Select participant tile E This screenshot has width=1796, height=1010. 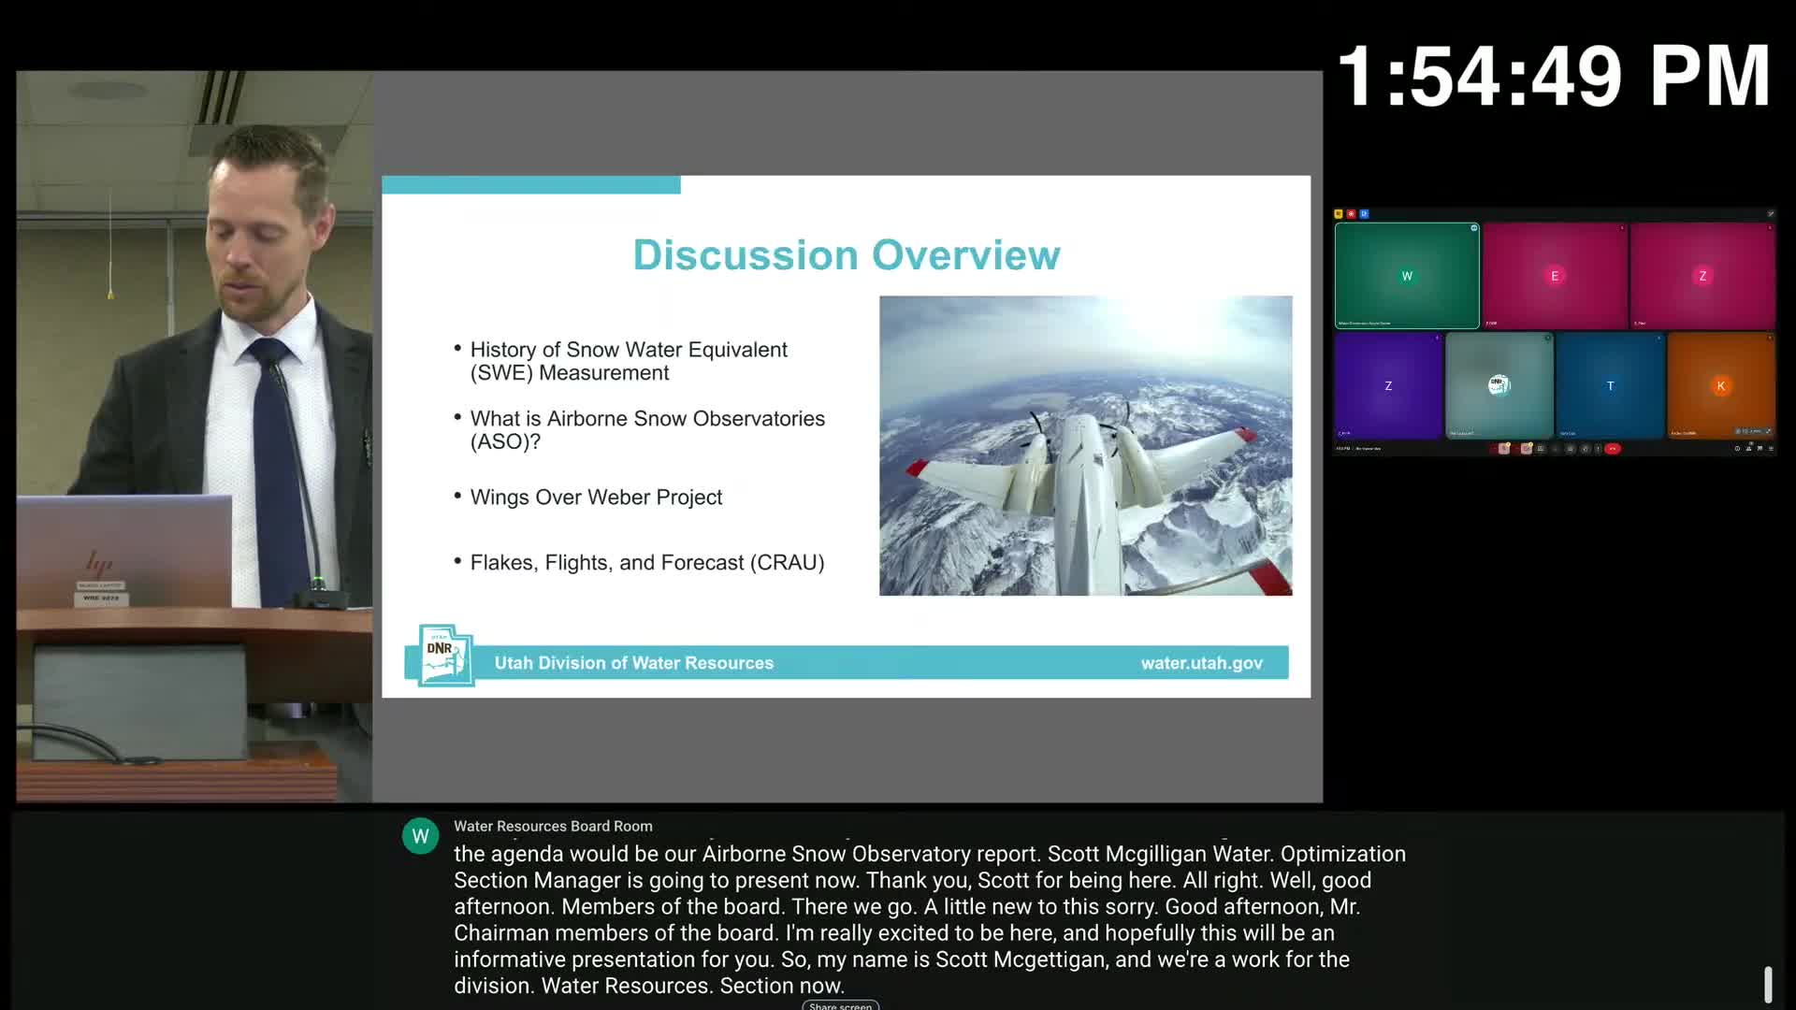[1555, 276]
